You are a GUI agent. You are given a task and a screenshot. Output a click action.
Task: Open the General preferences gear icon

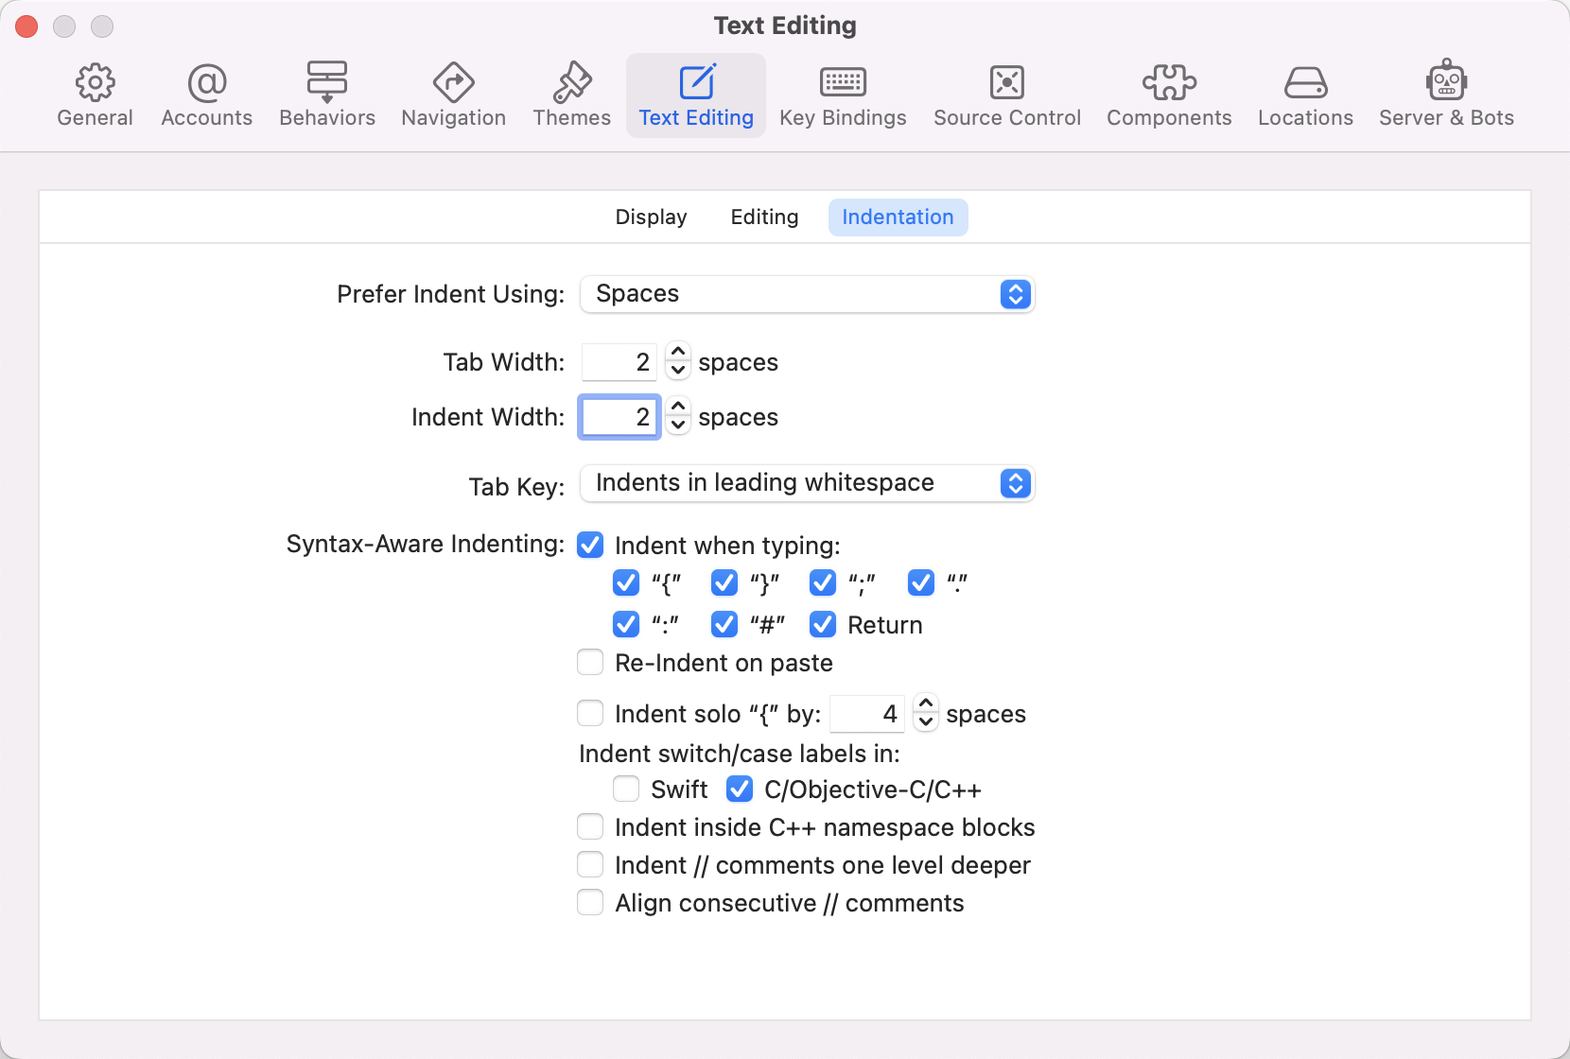point(95,83)
